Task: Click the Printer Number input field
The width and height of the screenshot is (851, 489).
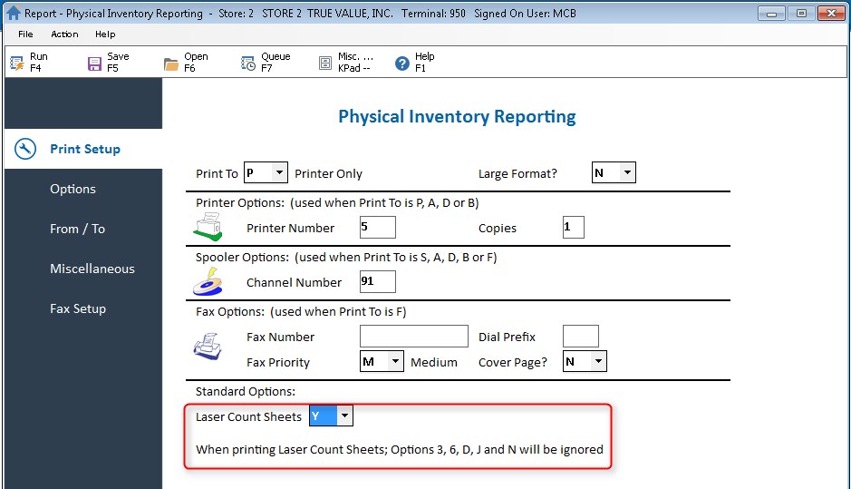Action: 377,227
